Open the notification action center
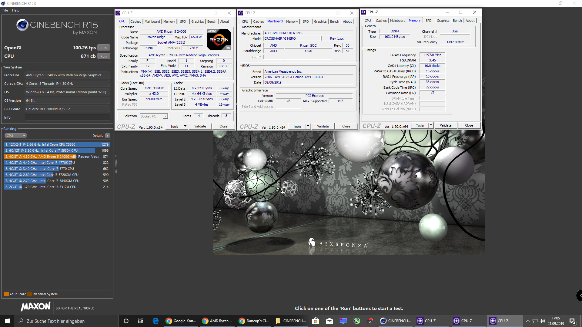The image size is (582, 327). click(573, 321)
